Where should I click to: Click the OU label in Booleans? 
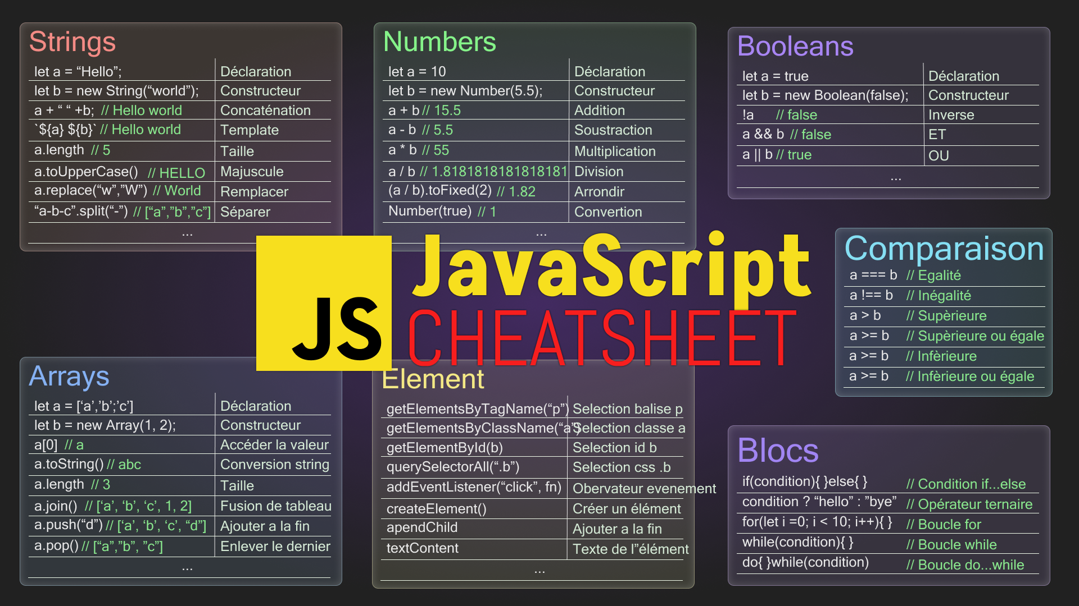click(939, 156)
